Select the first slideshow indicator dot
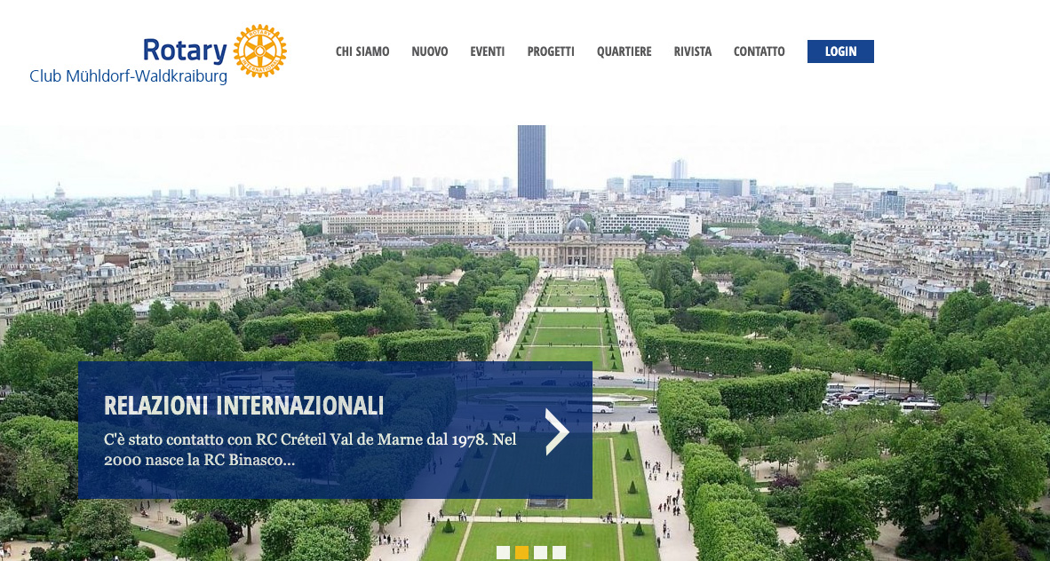The image size is (1050, 561). [x=503, y=552]
